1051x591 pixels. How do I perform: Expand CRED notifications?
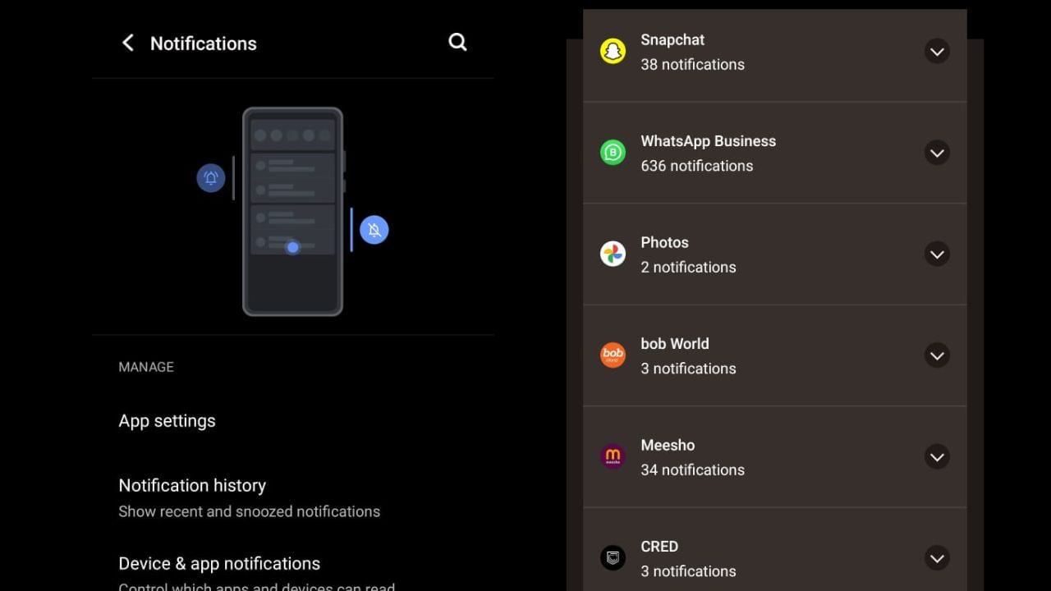point(937,558)
